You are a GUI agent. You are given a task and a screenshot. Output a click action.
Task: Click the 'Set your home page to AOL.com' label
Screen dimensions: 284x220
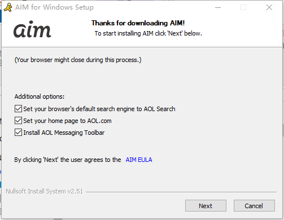[x=67, y=121]
